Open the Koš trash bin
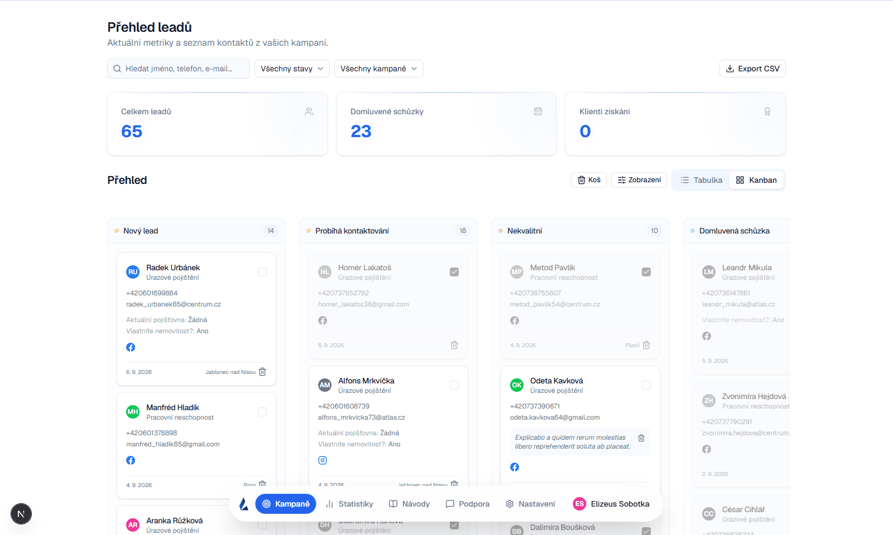The image size is (893, 535). pos(589,180)
